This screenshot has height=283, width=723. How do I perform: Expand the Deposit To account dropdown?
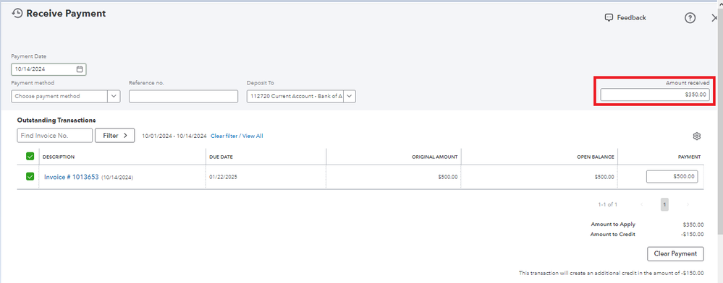coord(350,96)
